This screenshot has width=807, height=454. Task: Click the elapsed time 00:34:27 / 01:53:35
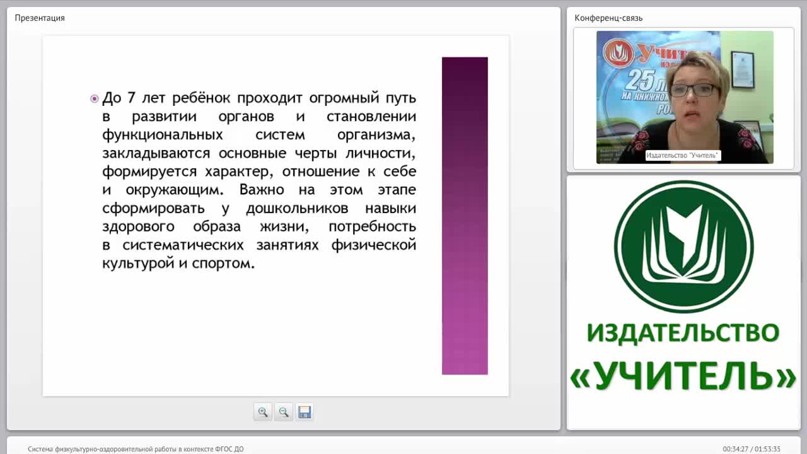coord(752,449)
